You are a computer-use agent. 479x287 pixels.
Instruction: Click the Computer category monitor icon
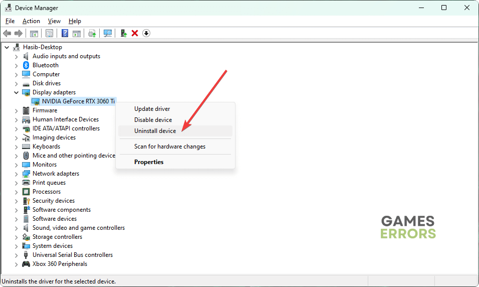point(26,74)
